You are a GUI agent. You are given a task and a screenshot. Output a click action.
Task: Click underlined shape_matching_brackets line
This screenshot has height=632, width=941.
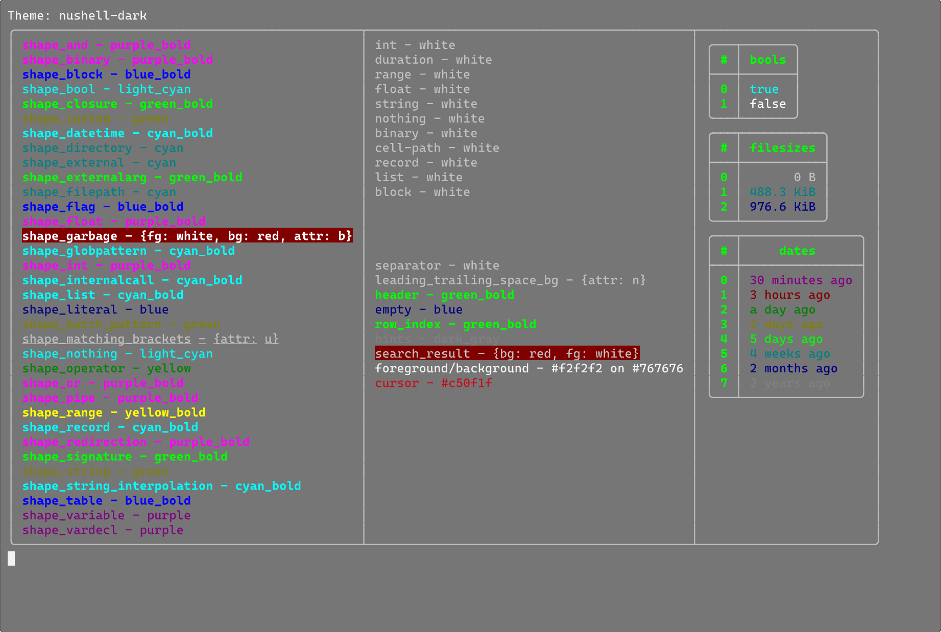pyautogui.click(x=151, y=339)
